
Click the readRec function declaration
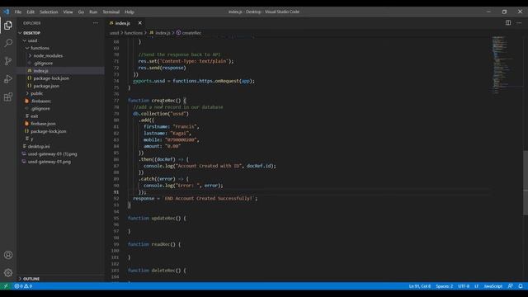click(154, 244)
